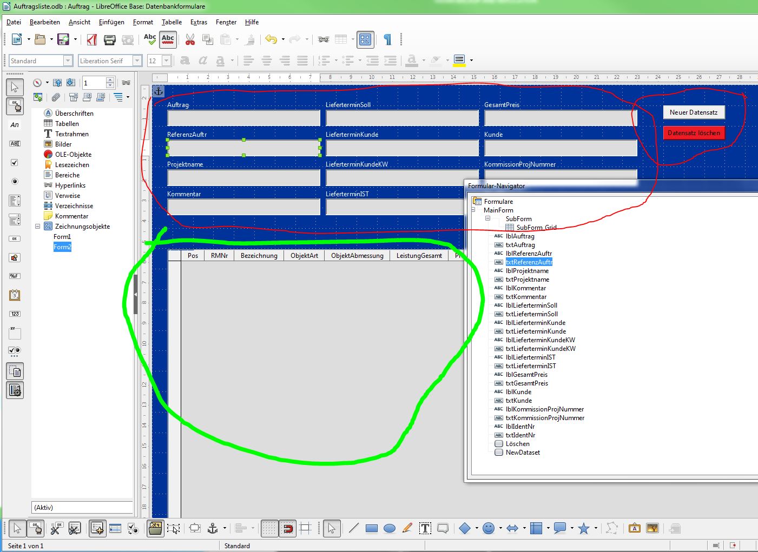Open the Extras menu
Screen dimensions: 758x552
coord(199,22)
